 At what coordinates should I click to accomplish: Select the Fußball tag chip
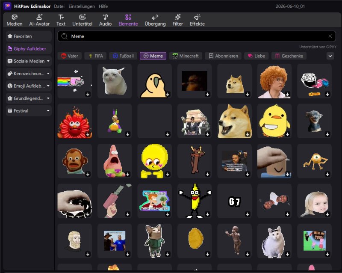pos(123,56)
